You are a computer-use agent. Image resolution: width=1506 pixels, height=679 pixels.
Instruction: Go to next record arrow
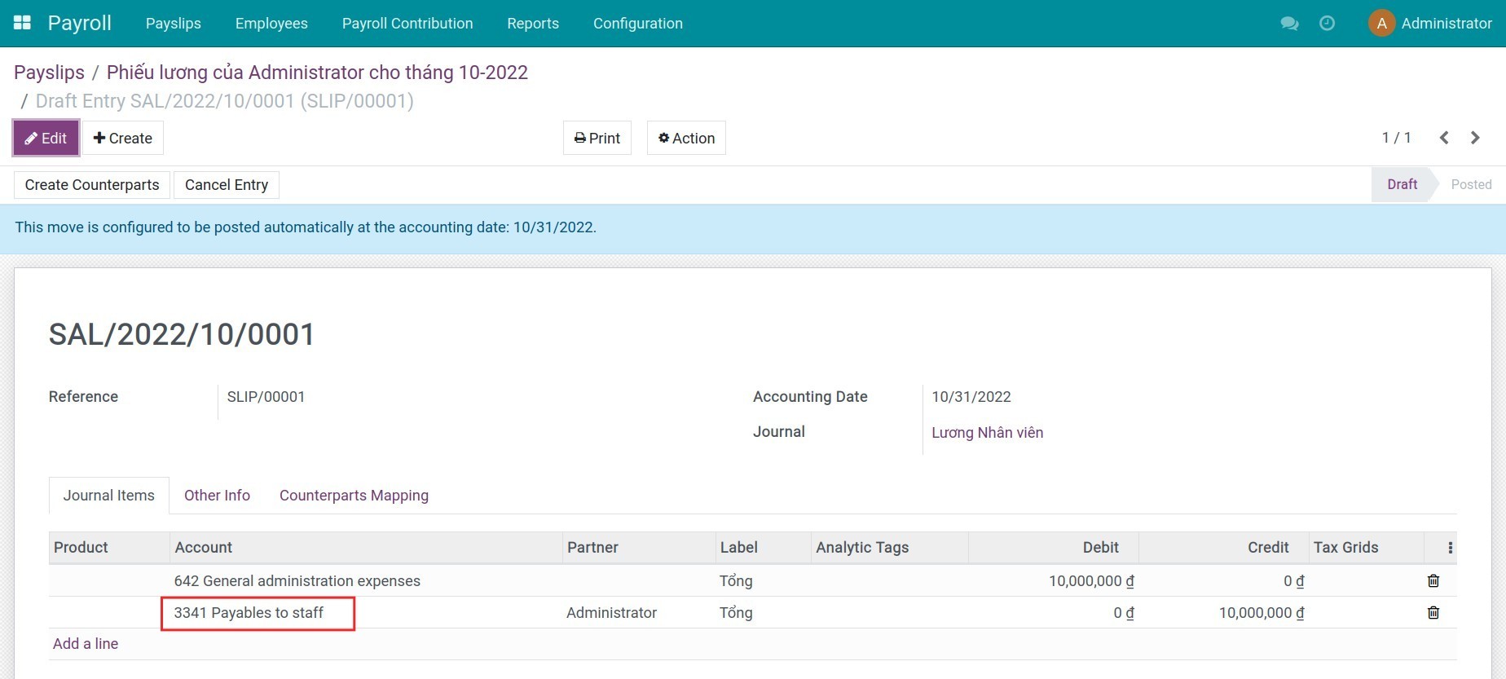click(x=1475, y=138)
